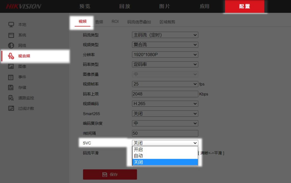Switch to the 音频 (Audio) tab

coord(99,22)
